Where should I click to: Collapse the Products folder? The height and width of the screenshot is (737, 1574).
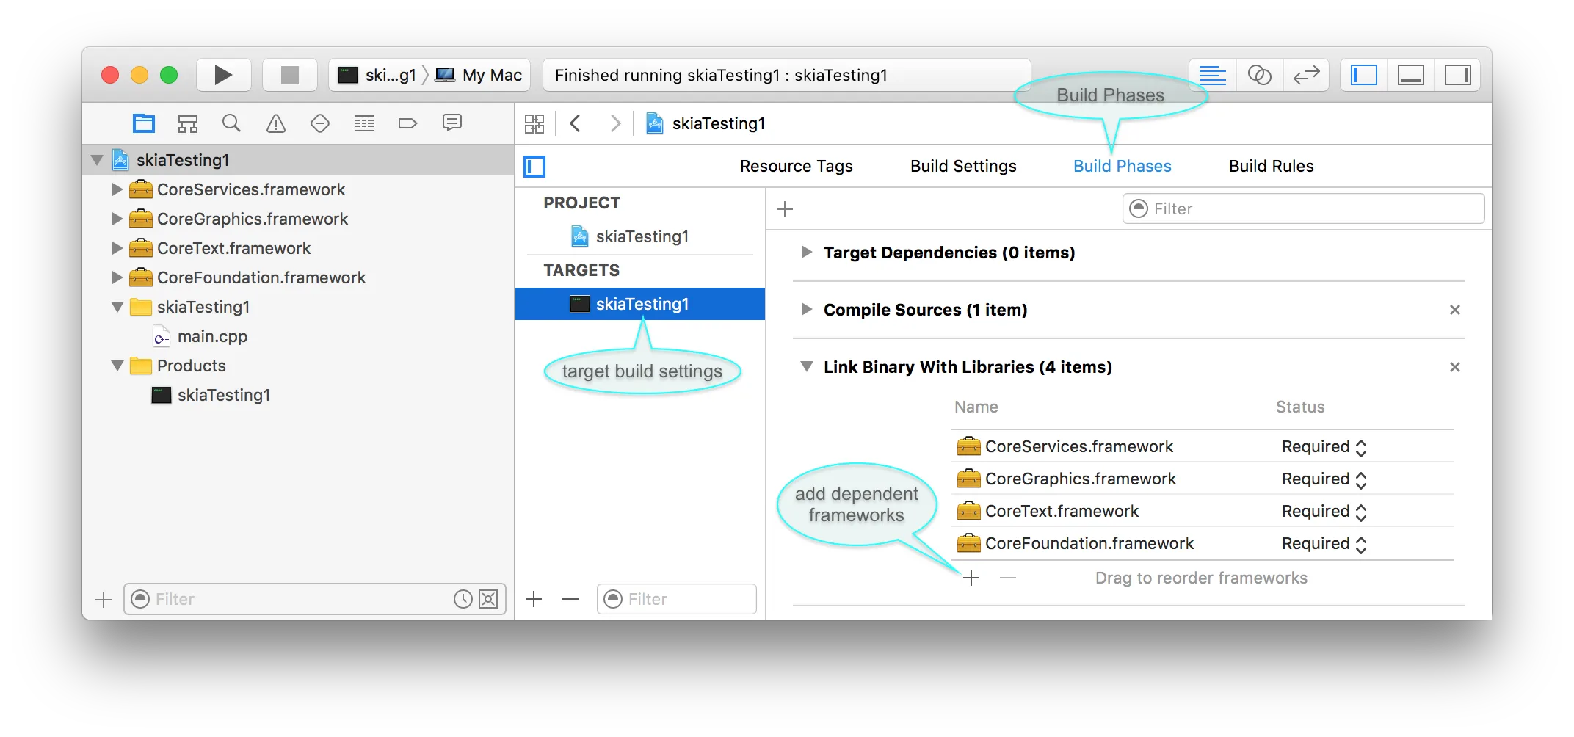click(x=117, y=366)
